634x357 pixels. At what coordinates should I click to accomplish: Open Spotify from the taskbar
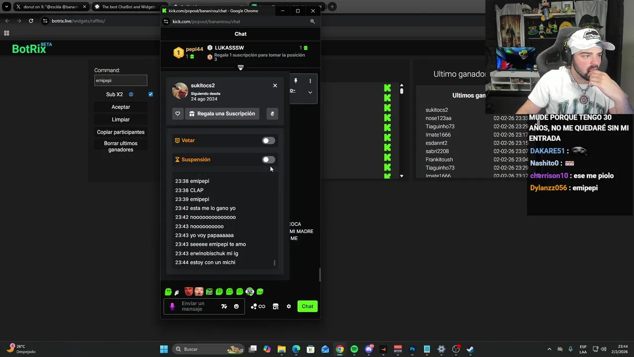coord(354,349)
